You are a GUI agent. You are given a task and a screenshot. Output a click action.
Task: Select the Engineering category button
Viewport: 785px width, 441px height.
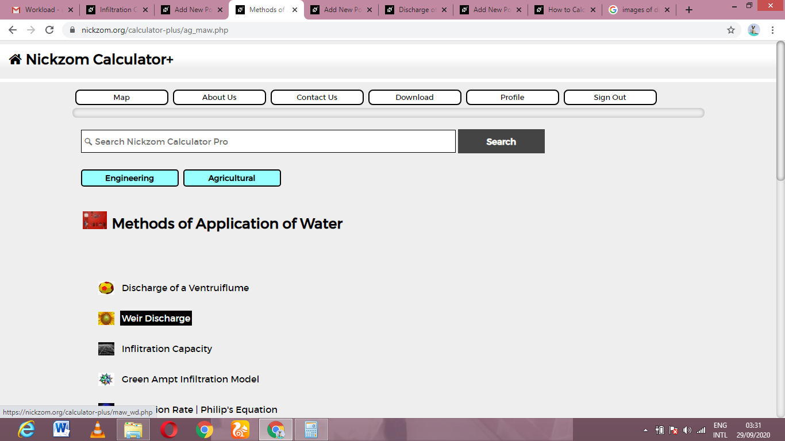130,178
